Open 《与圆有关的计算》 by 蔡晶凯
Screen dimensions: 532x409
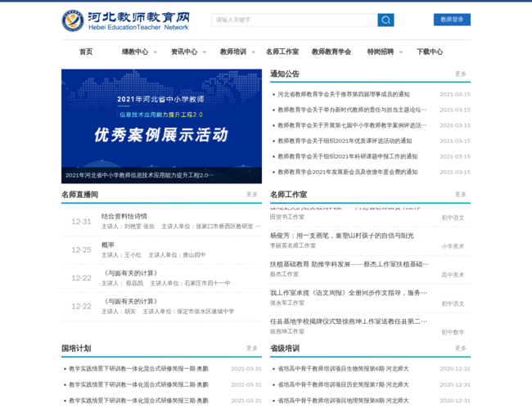pyautogui.click(x=130, y=273)
